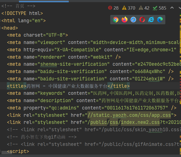Image resolution: width=181 pixels, height=157 pixels.
Task: Click the weak warnings indicator showing 42
Action: point(144,8)
